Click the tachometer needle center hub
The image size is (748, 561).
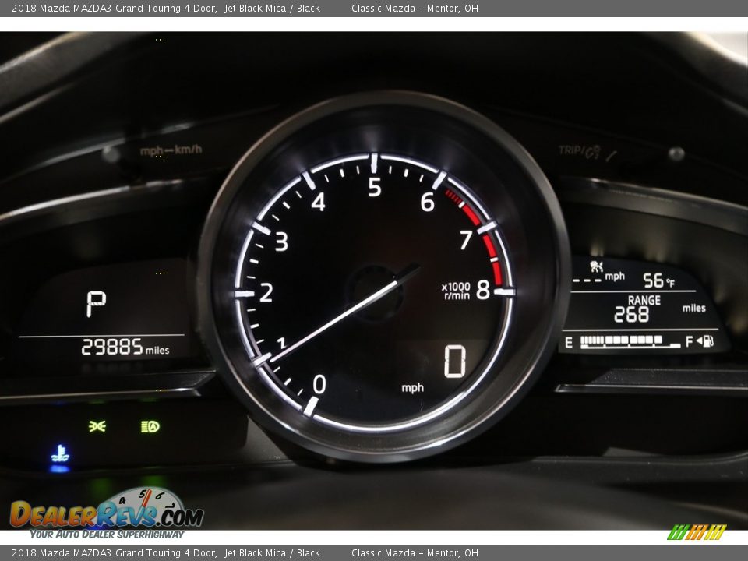coord(374,294)
